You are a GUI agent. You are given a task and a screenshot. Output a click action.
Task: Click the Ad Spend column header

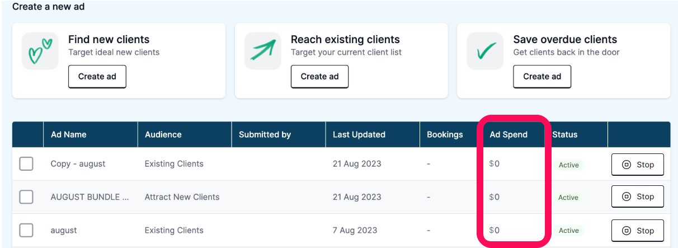pyautogui.click(x=509, y=134)
